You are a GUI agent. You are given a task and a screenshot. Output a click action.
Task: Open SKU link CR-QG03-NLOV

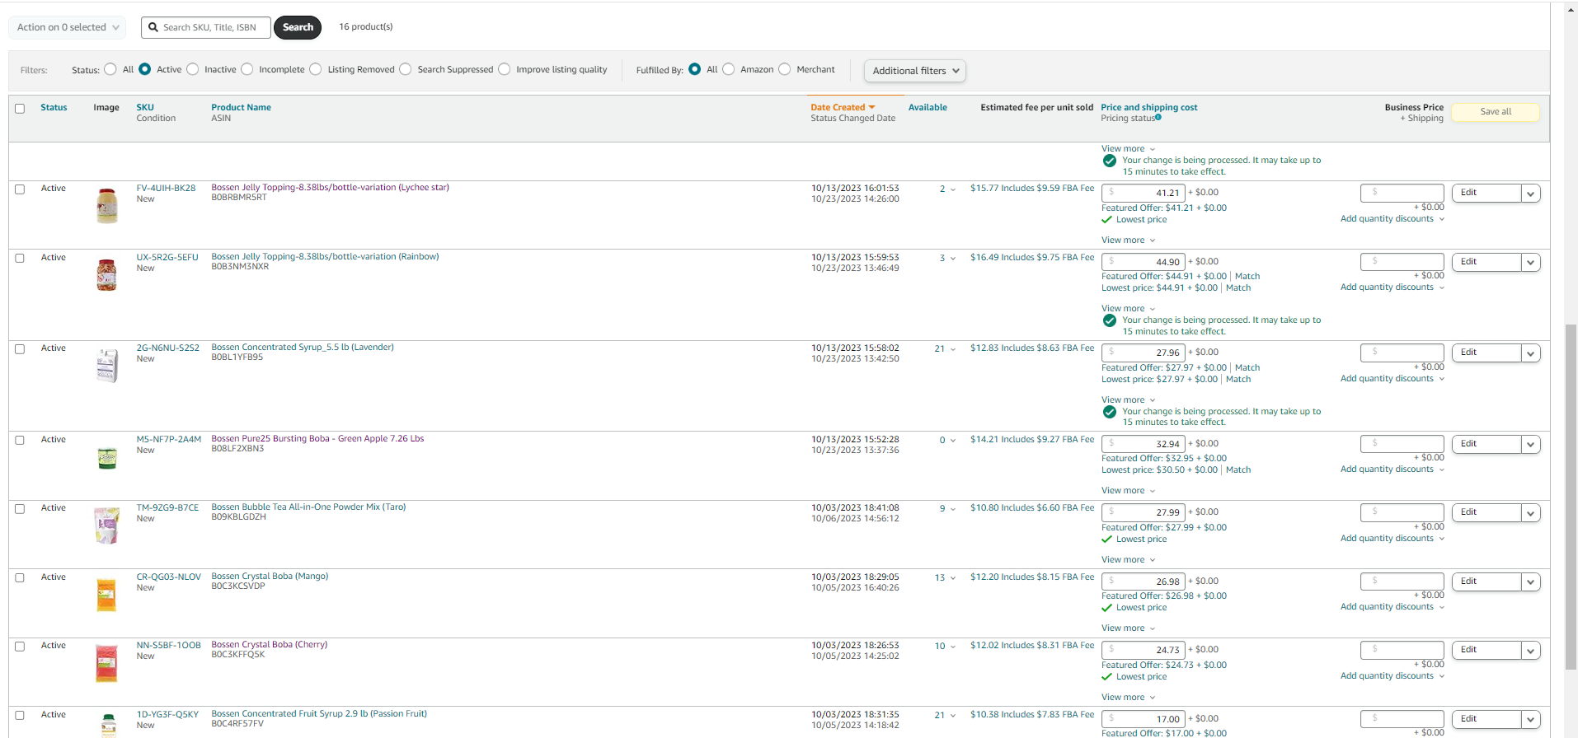[x=168, y=577]
